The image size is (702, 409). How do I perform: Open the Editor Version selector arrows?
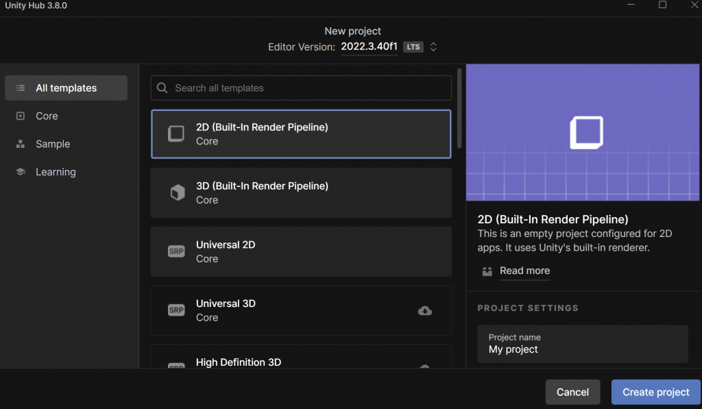point(433,47)
